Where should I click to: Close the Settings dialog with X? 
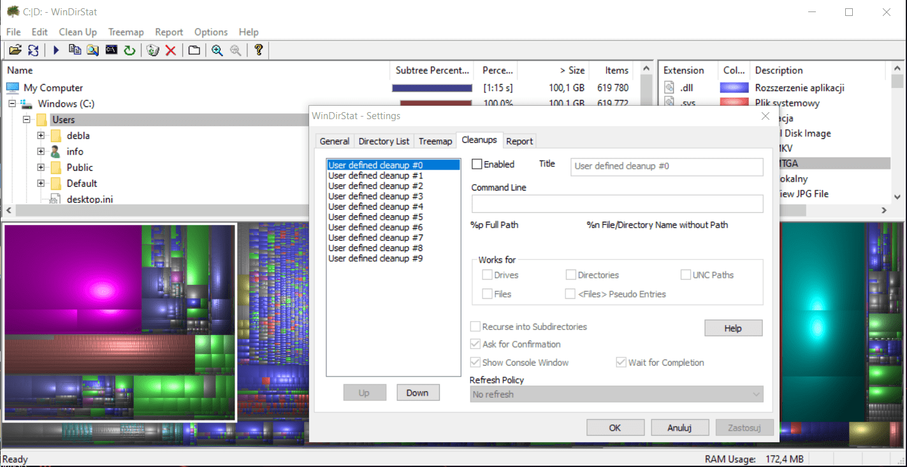point(766,116)
